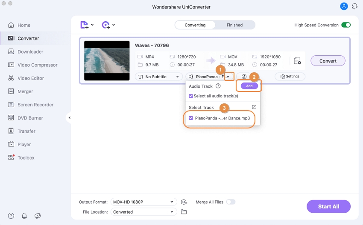This screenshot has width=363, height=225.
Task: Open the customer support headset icon
Action: 354,6
